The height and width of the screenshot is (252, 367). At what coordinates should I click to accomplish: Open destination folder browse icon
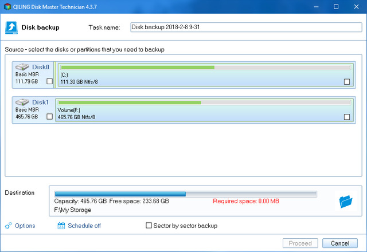(x=346, y=201)
